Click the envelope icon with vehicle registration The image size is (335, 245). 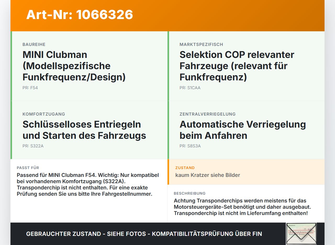[301, 234]
